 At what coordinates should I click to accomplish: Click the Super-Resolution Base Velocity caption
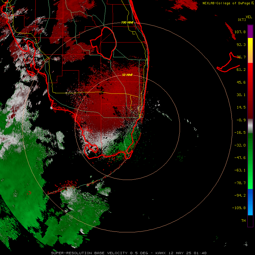pyautogui.click(x=129, y=253)
